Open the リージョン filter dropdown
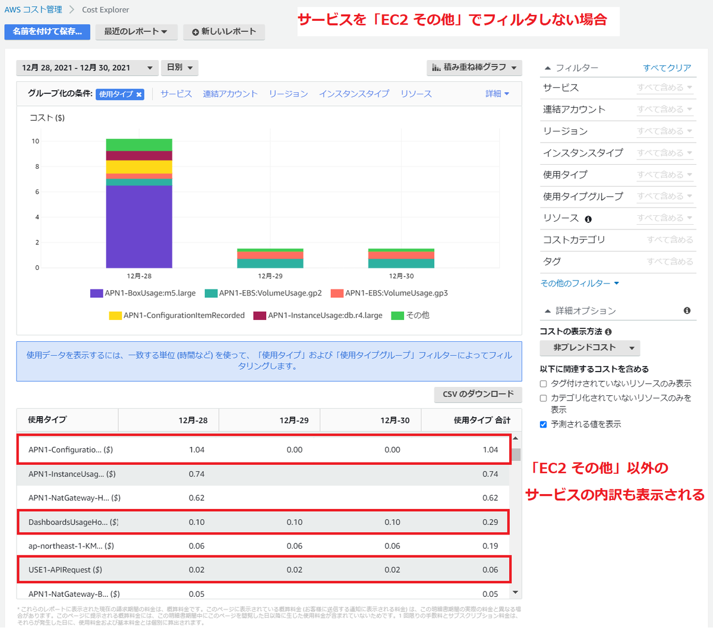This screenshot has width=713, height=629. 665,131
